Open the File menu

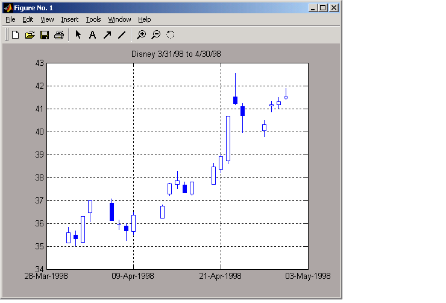10,19
